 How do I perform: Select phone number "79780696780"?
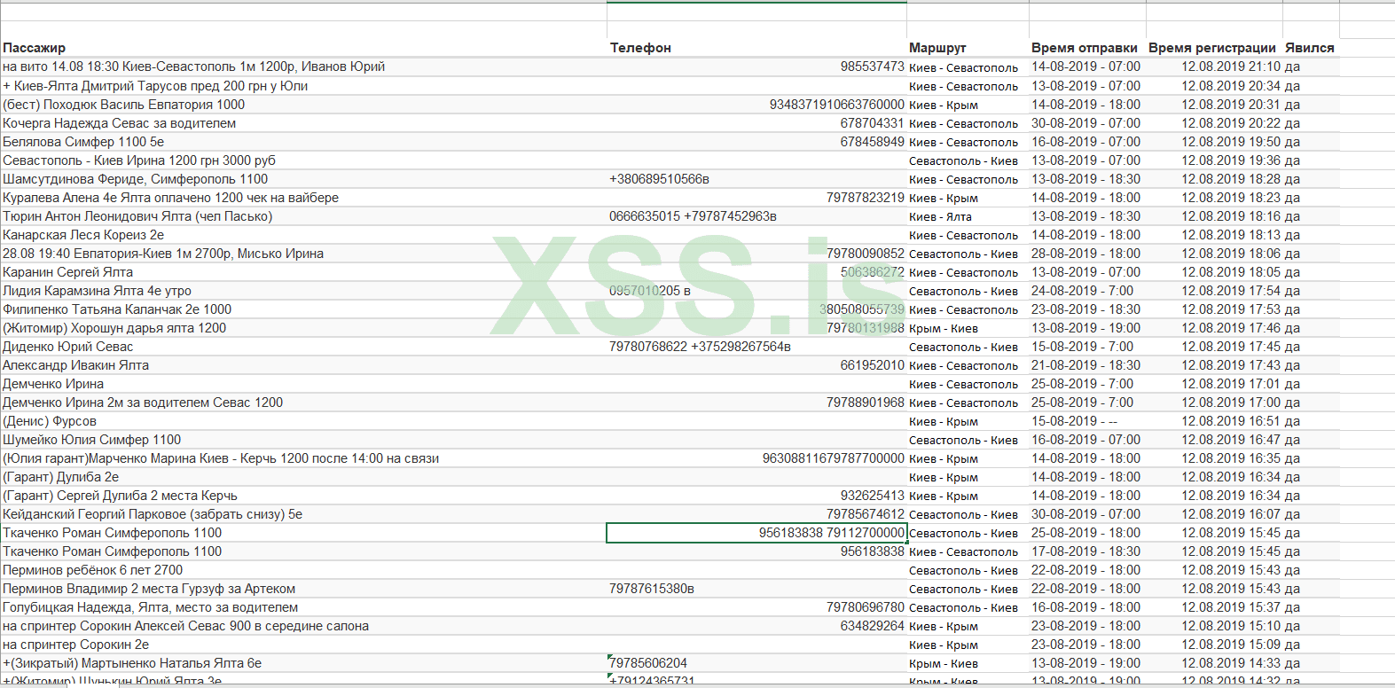tap(866, 607)
